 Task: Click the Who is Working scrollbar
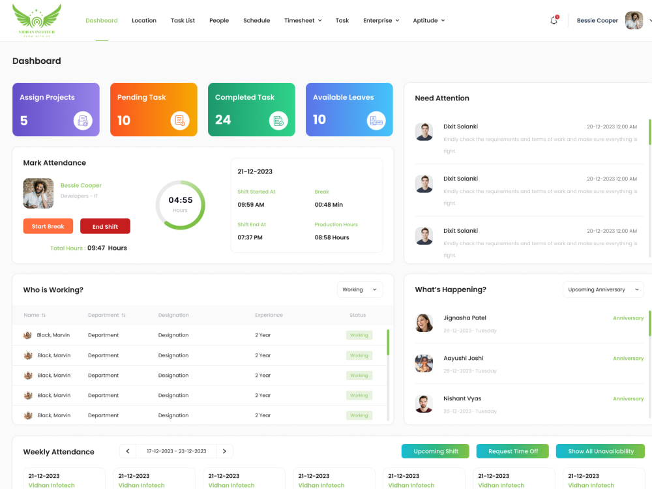click(x=388, y=343)
